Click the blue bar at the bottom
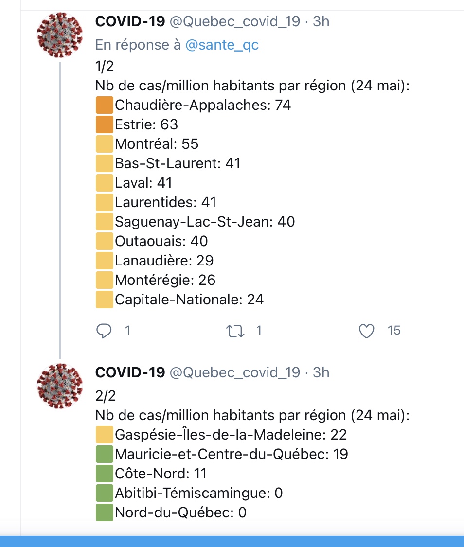Image resolution: width=464 pixels, height=547 pixels. [232, 541]
